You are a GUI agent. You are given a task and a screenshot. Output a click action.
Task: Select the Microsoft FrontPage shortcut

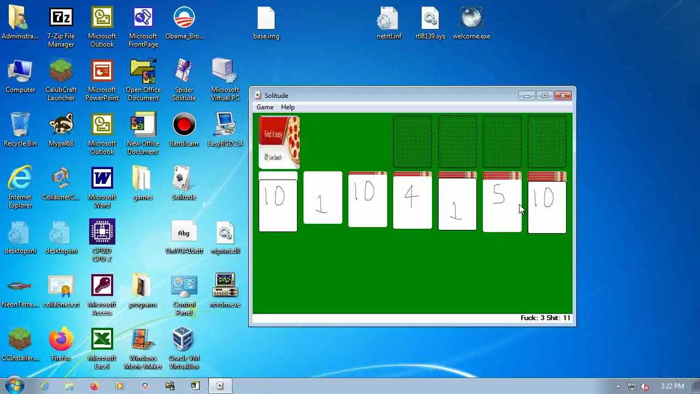[143, 27]
